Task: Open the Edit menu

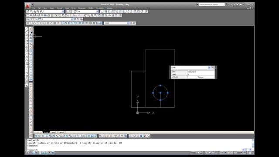Action: pyautogui.click(x=39, y=8)
